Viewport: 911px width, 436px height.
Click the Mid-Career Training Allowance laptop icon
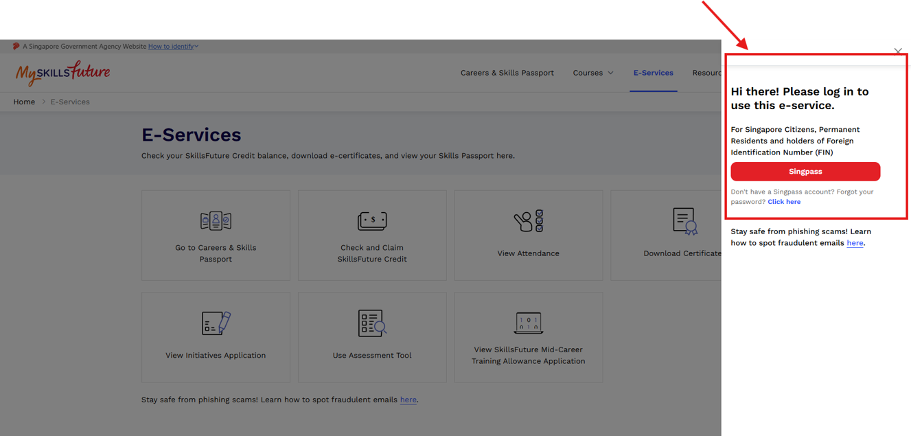529,323
